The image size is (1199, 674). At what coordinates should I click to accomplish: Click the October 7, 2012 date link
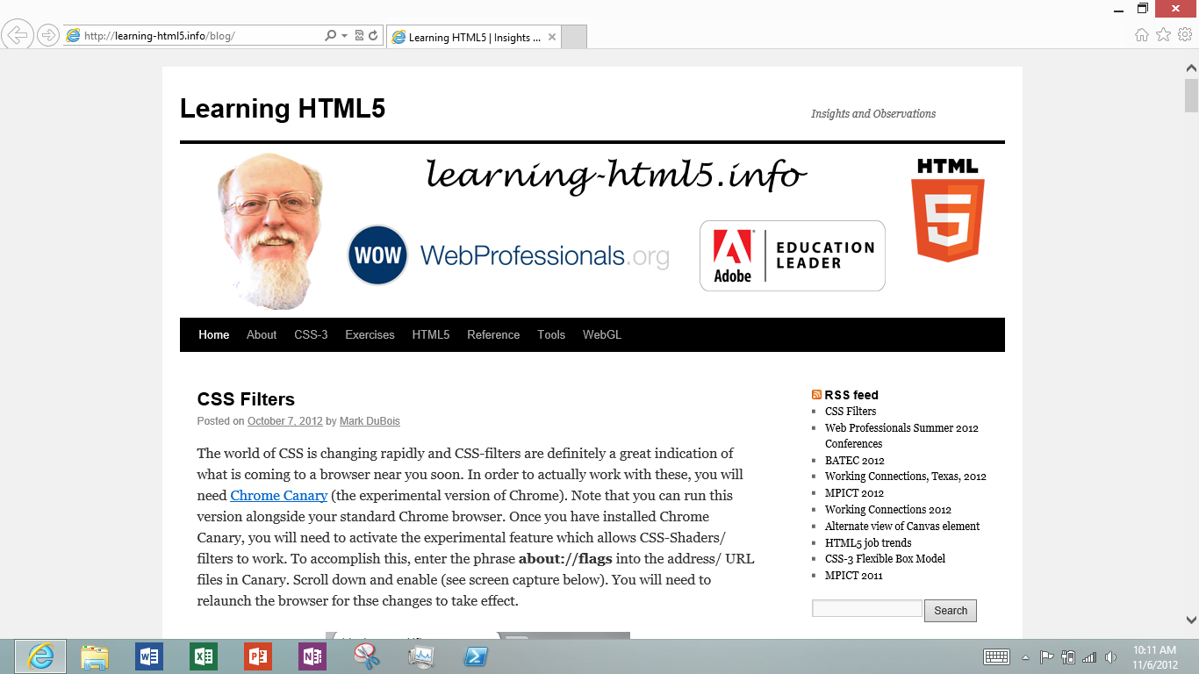[x=285, y=421]
